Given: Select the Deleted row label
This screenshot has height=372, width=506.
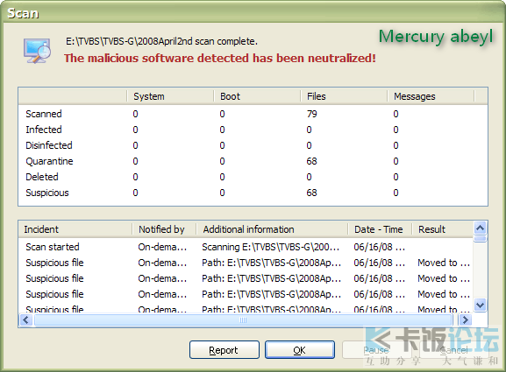Looking at the screenshot, I should [42, 177].
